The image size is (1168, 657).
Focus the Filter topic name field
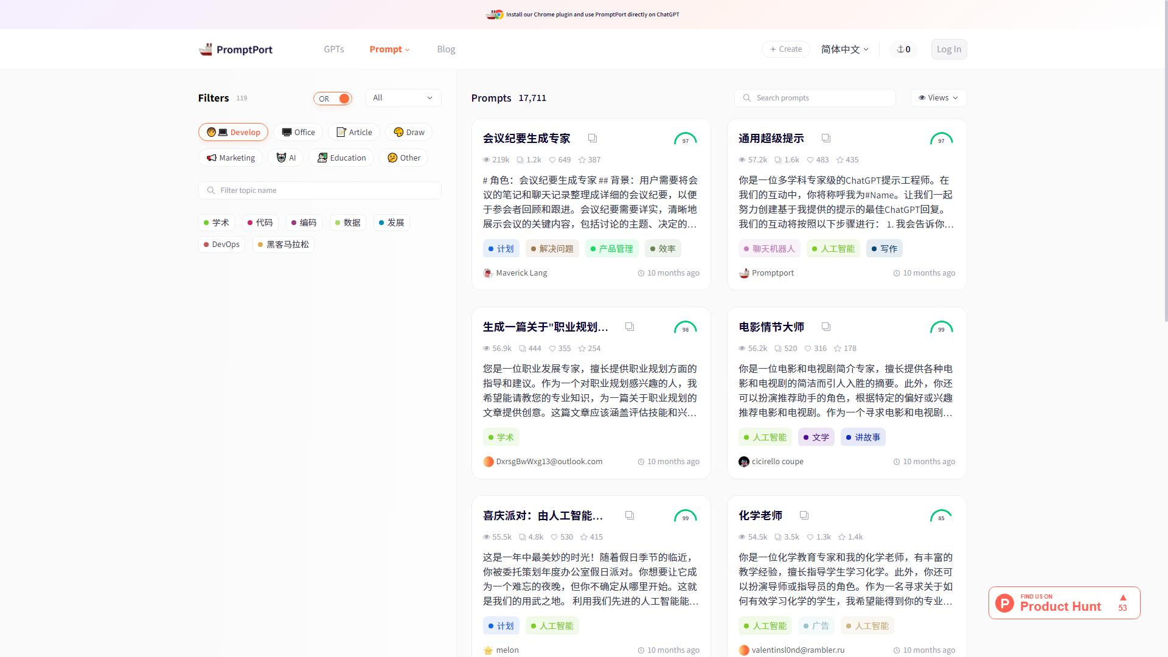coord(320,190)
